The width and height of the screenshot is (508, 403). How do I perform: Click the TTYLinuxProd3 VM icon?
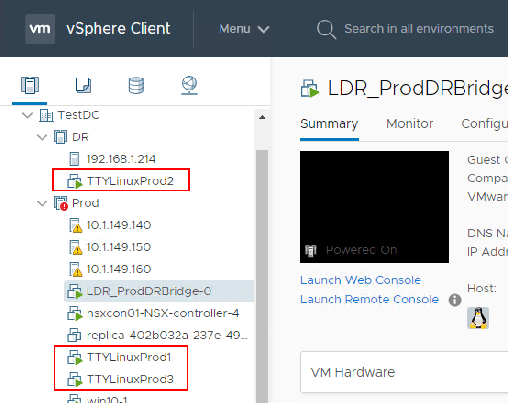pos(75,379)
